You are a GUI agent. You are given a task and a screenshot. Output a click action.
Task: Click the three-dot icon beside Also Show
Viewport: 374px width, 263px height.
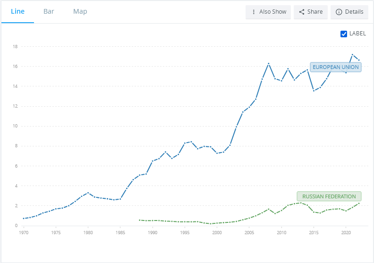(x=254, y=12)
